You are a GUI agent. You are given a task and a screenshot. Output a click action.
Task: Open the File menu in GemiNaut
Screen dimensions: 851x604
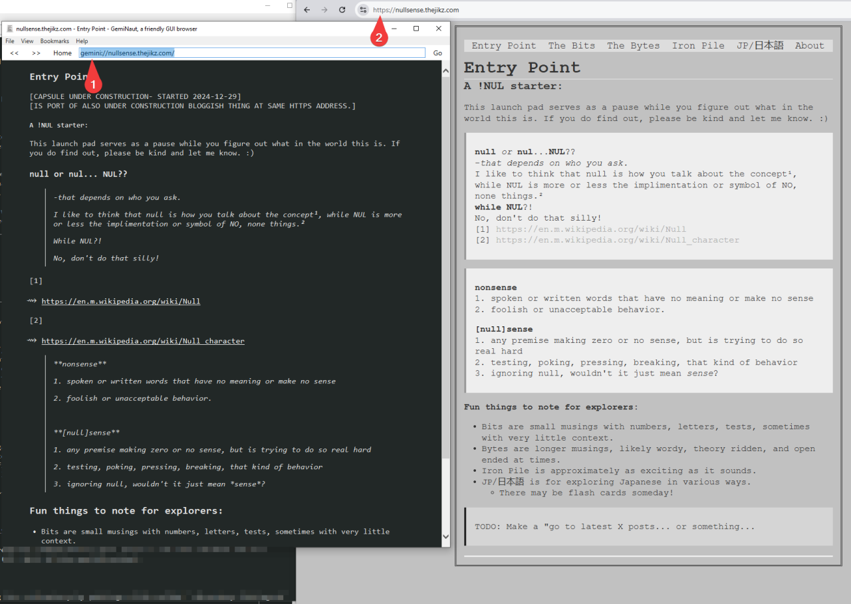click(x=10, y=41)
